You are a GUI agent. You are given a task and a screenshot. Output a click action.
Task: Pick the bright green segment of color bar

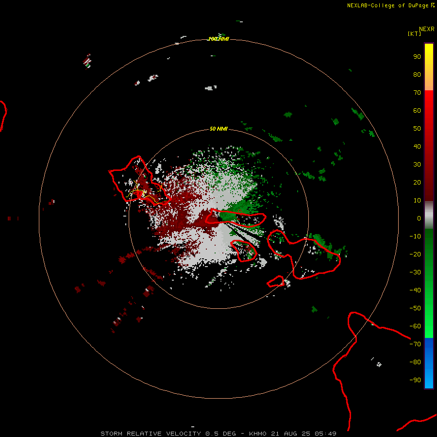(429, 284)
